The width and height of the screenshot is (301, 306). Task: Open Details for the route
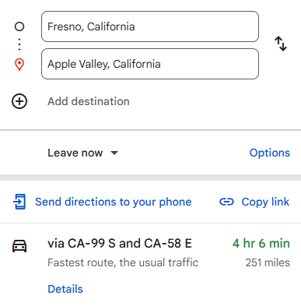[65, 289]
